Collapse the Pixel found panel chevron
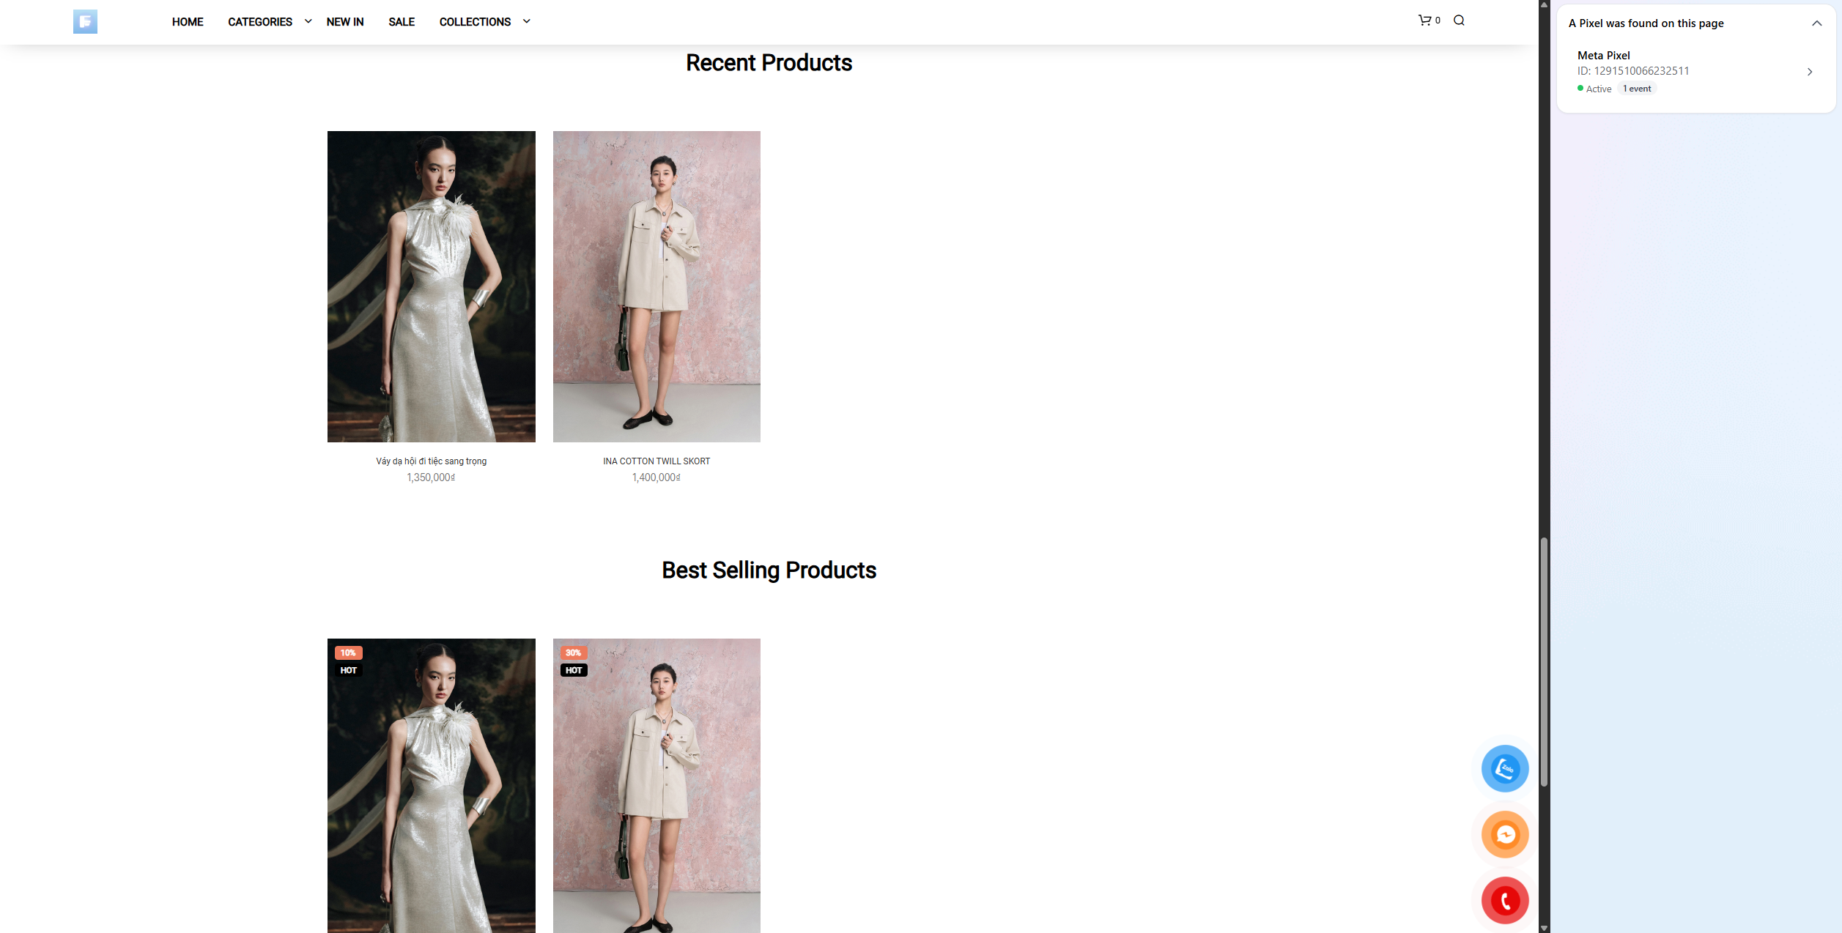 [1816, 23]
